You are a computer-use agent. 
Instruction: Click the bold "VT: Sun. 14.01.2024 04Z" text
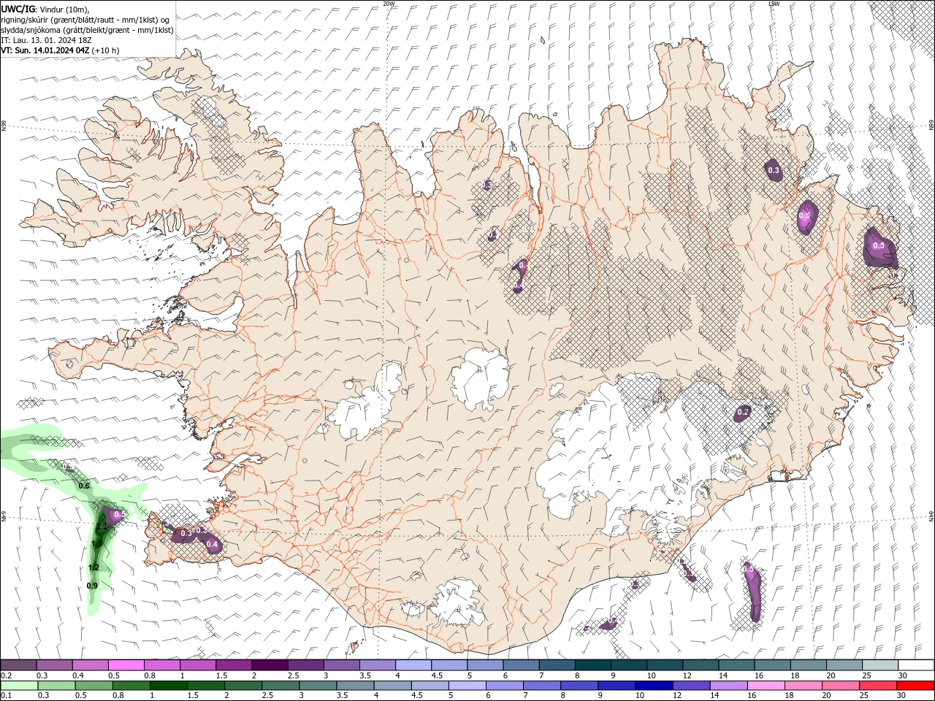(45, 50)
